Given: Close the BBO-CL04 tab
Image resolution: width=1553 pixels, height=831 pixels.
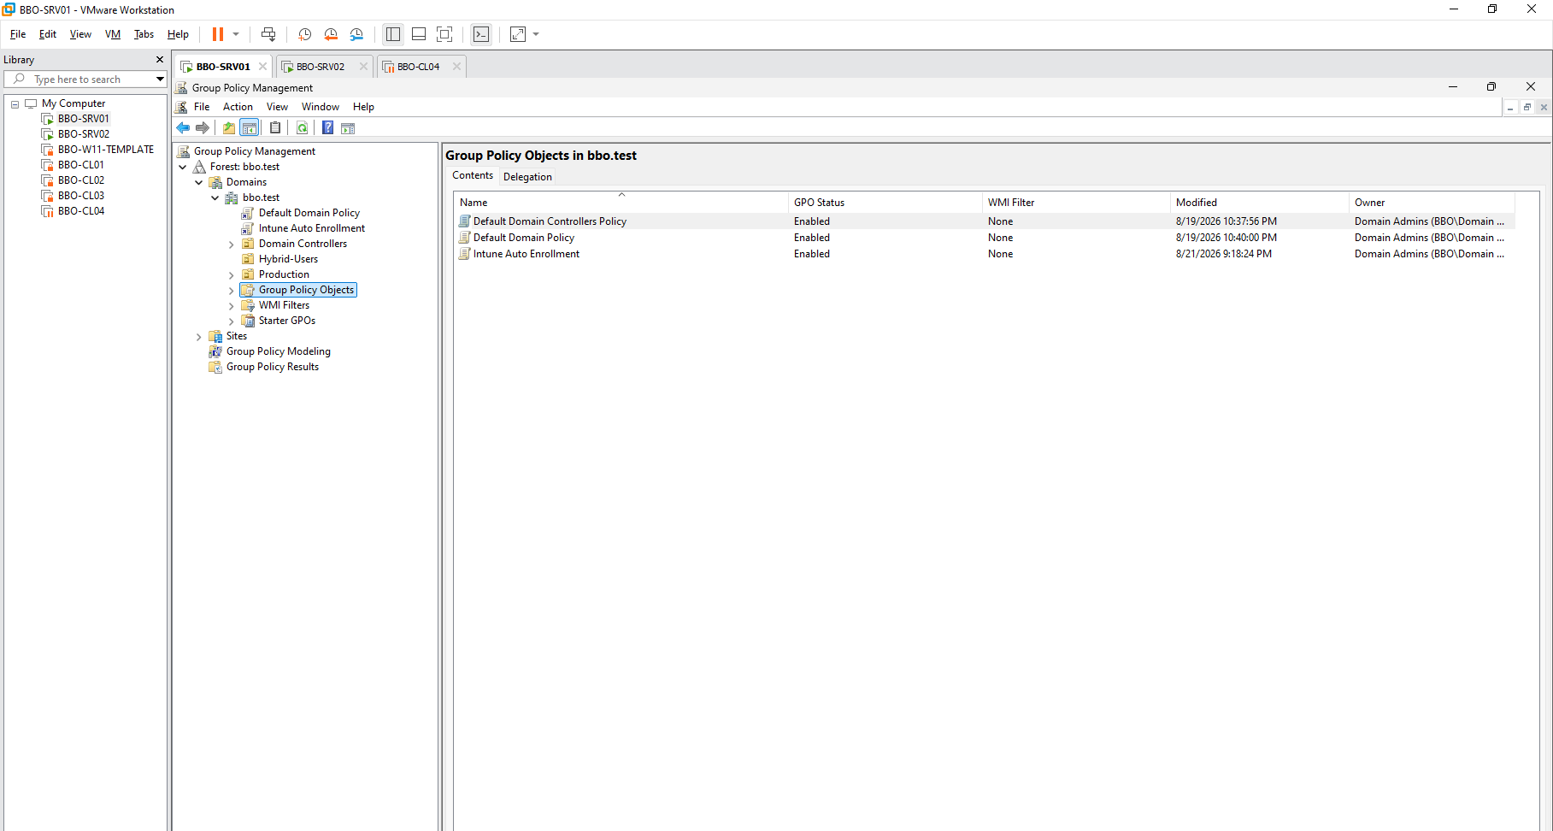Looking at the screenshot, I should click(x=456, y=67).
